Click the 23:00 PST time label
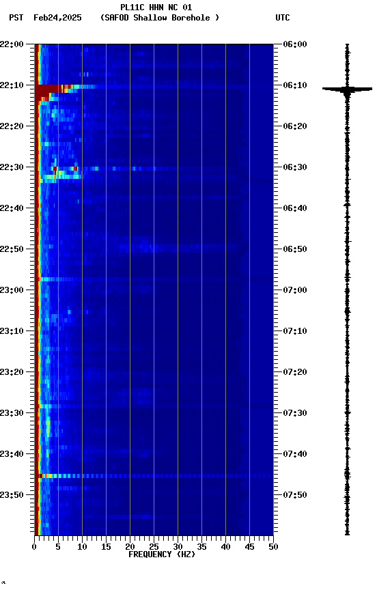Viewport: 377px width, 590px height. 12,290
